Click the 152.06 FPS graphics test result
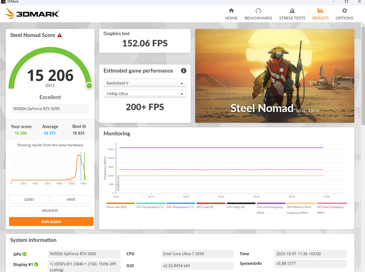Screen dimensions: 365x272 tap(145, 43)
